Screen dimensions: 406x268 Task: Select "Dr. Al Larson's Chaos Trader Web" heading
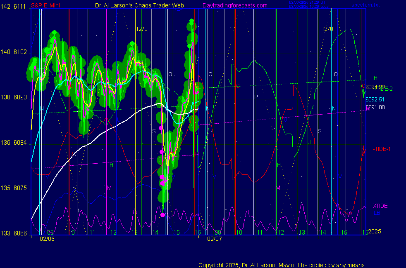point(140,5)
